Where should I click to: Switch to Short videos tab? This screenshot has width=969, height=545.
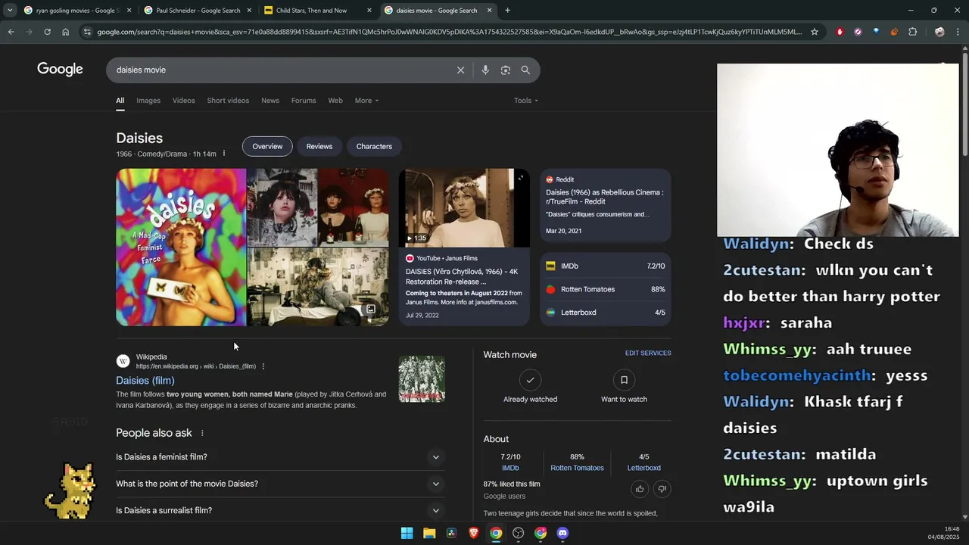pos(228,101)
